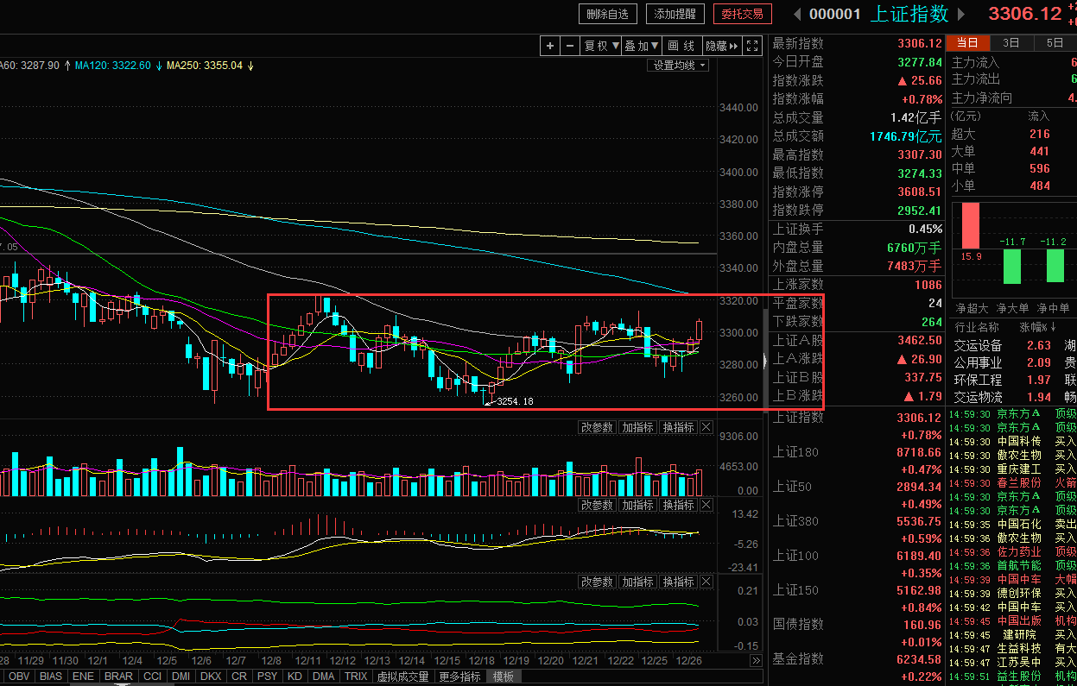Image resolution: width=1077 pixels, height=686 pixels.
Task: Close the volume indicator panel
Action: coord(706,427)
